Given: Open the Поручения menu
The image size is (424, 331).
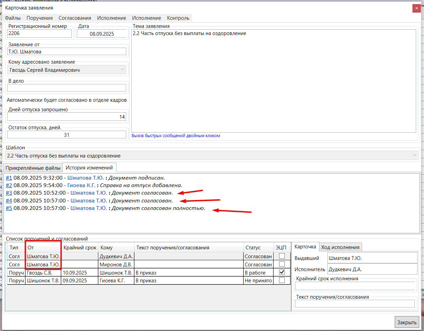Looking at the screenshot, I should (39, 18).
